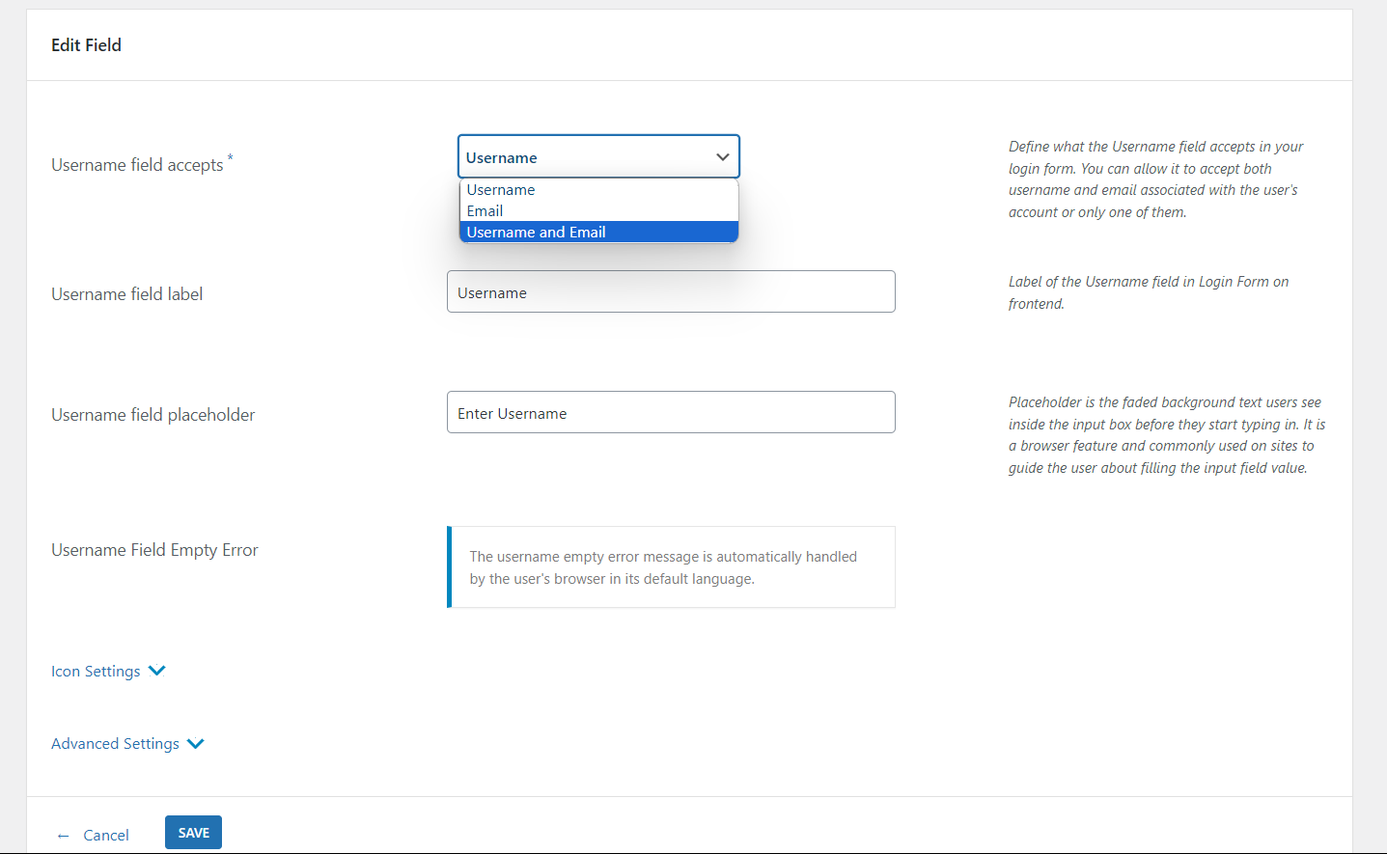Select the highlighted Username and Email option
1387x854 pixels.
[598, 233]
